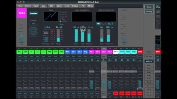Apply the Vocal gate preset
The height and width of the screenshot is (99, 177).
33,35
